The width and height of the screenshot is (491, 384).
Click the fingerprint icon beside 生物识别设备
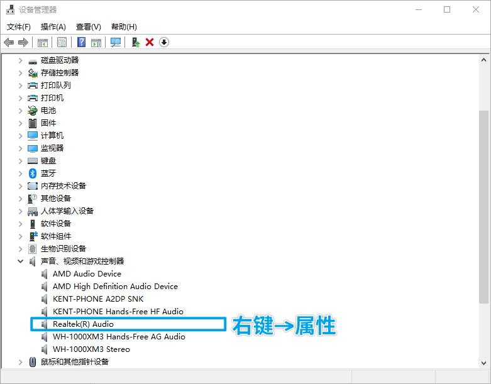coord(33,249)
